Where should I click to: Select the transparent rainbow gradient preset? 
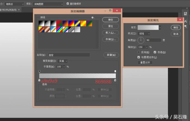[65, 30]
